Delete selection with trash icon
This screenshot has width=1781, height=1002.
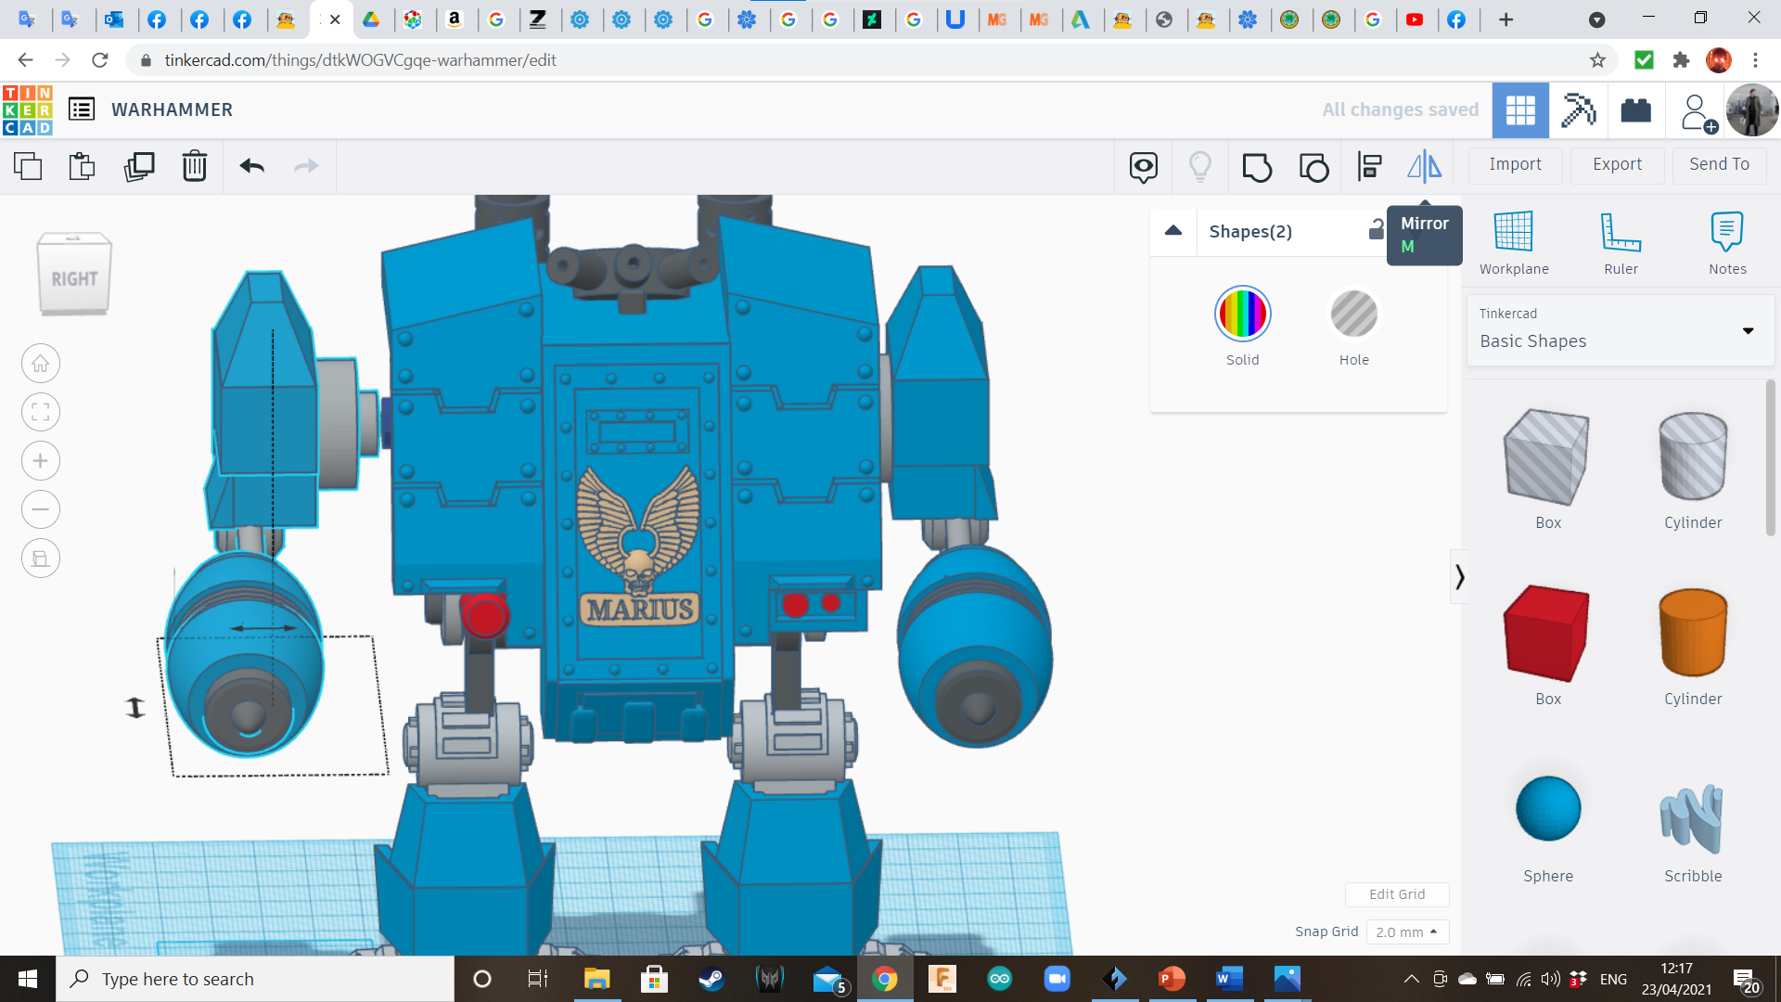tap(195, 167)
